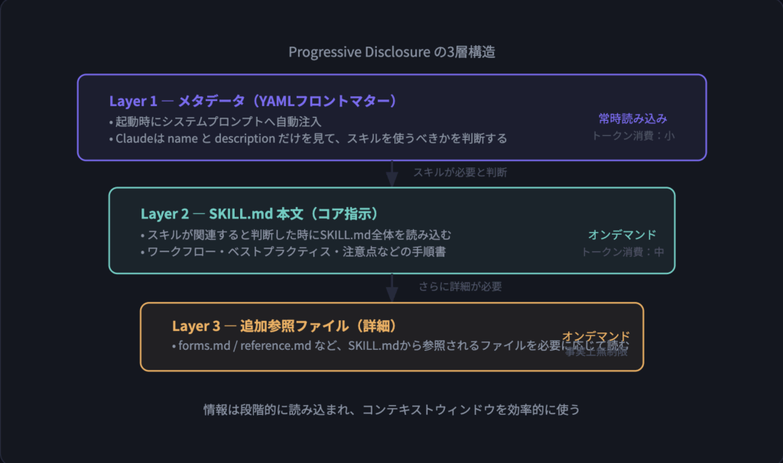Click the トークン消費：小 text
The width and height of the screenshot is (783, 463).
(632, 135)
